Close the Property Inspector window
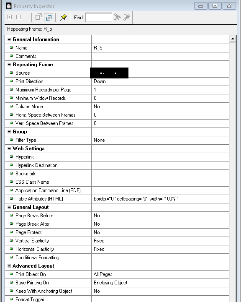 [x=229, y=6]
